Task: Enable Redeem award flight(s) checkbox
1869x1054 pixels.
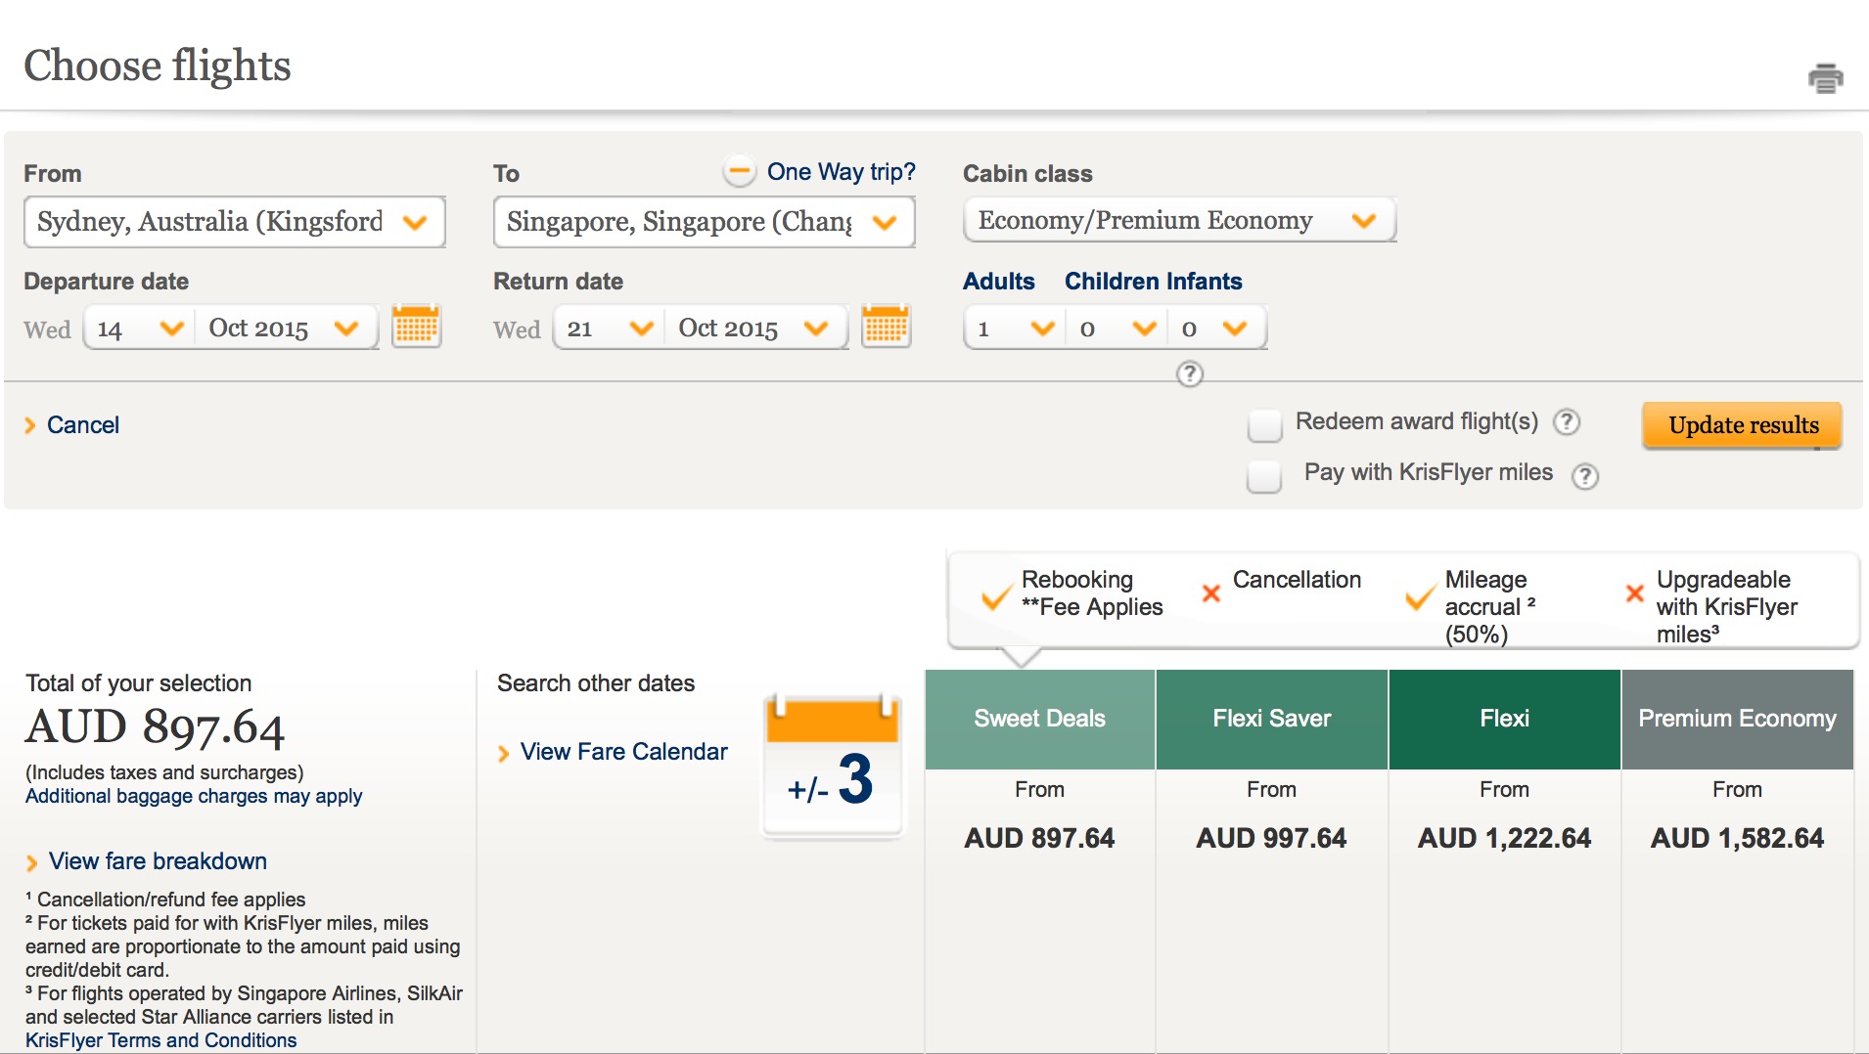Action: (x=1264, y=425)
